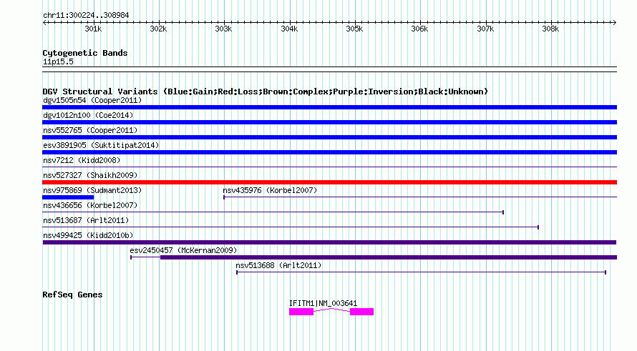Click the red loss bar under nsv527327

pyautogui.click(x=329, y=182)
